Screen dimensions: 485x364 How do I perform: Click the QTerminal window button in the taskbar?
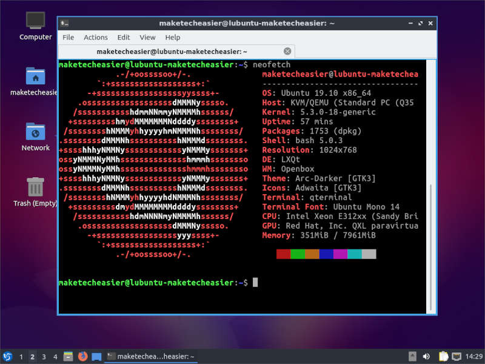tap(150, 356)
